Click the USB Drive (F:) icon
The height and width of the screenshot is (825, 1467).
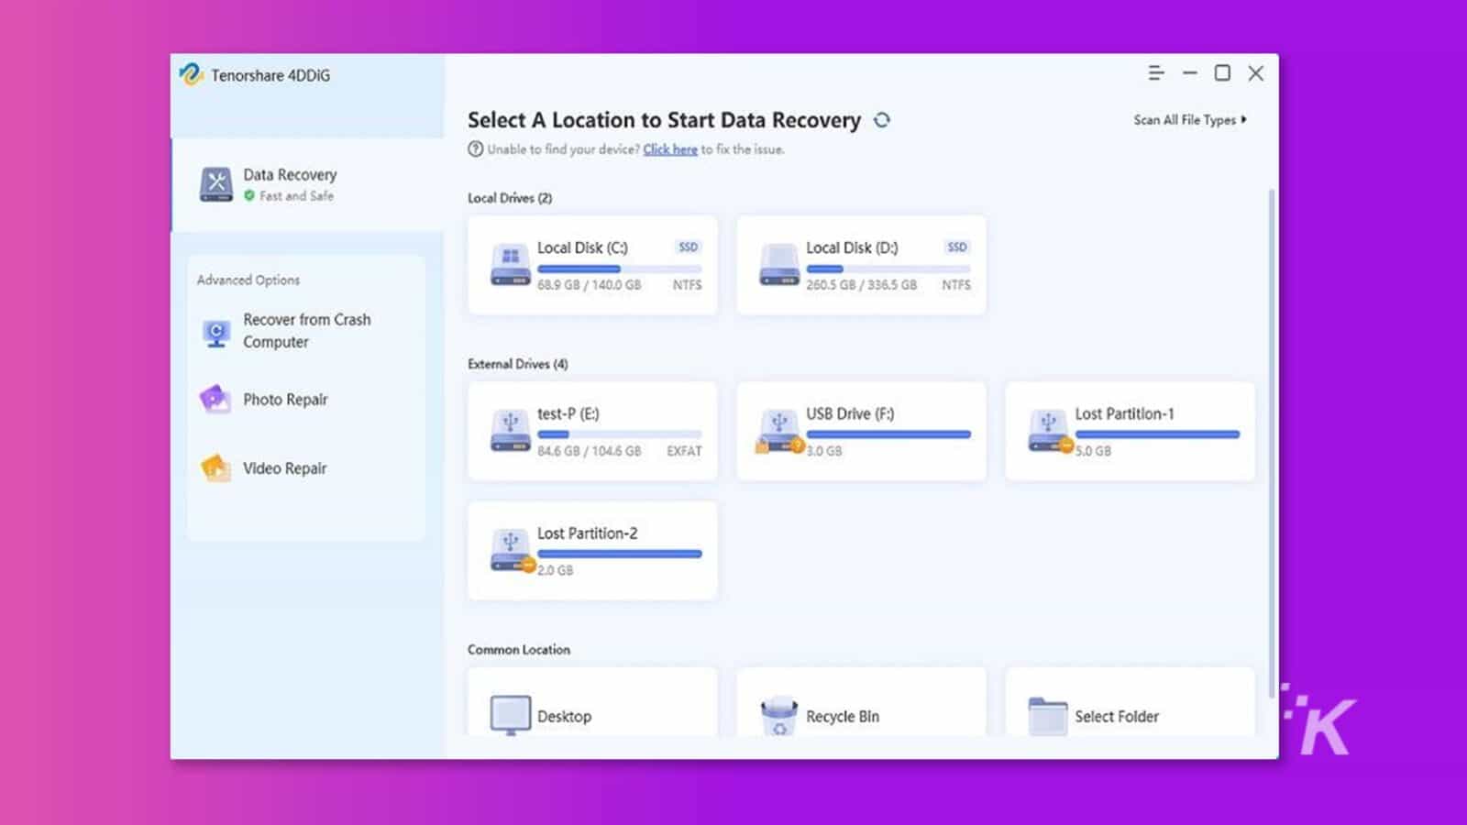pyautogui.click(x=778, y=432)
